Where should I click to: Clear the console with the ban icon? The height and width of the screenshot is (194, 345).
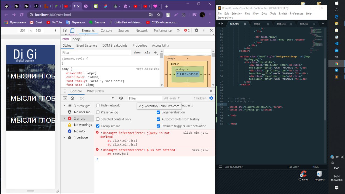[x=72, y=98]
